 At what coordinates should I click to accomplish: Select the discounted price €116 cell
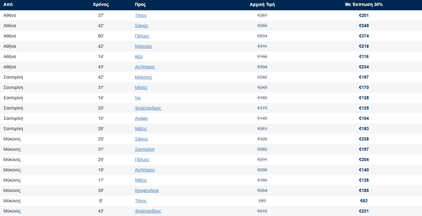pos(364,56)
